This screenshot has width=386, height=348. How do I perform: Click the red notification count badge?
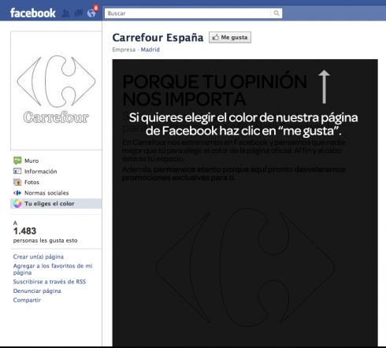(x=96, y=8)
